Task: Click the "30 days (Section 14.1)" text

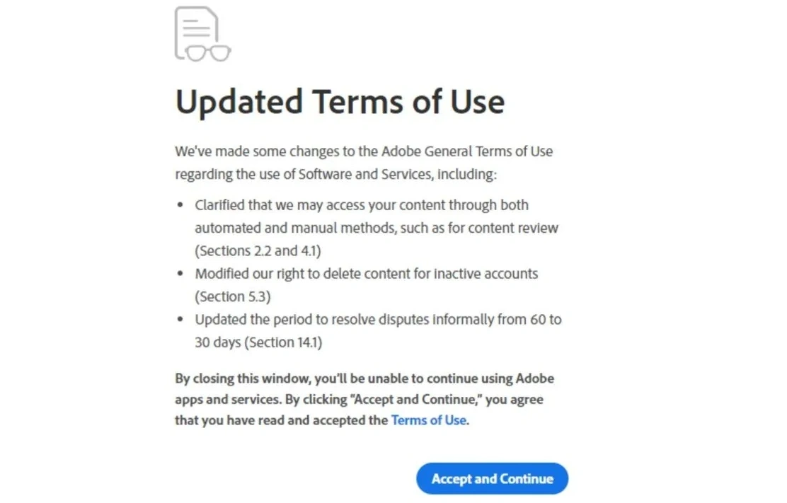Action: click(x=259, y=342)
